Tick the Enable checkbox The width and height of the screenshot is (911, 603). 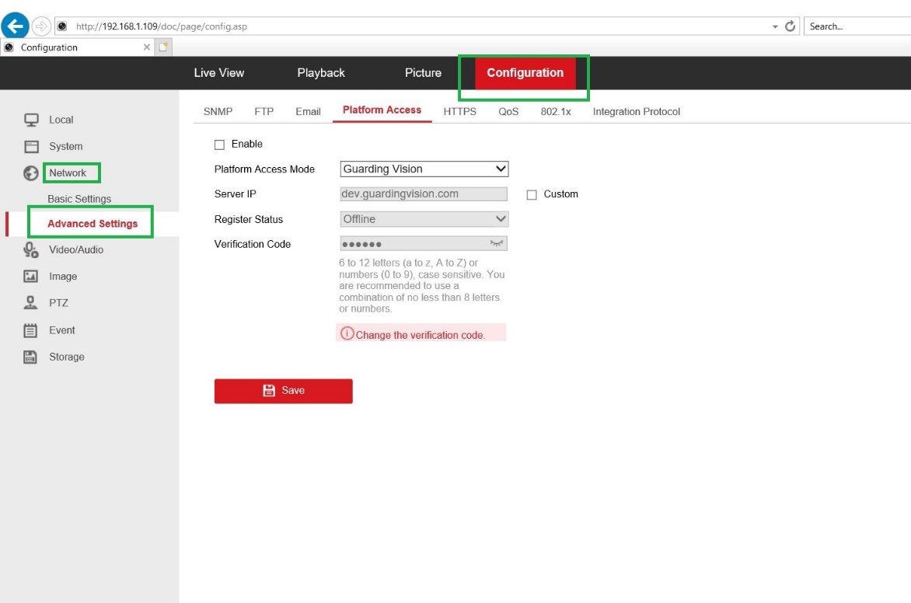(219, 145)
